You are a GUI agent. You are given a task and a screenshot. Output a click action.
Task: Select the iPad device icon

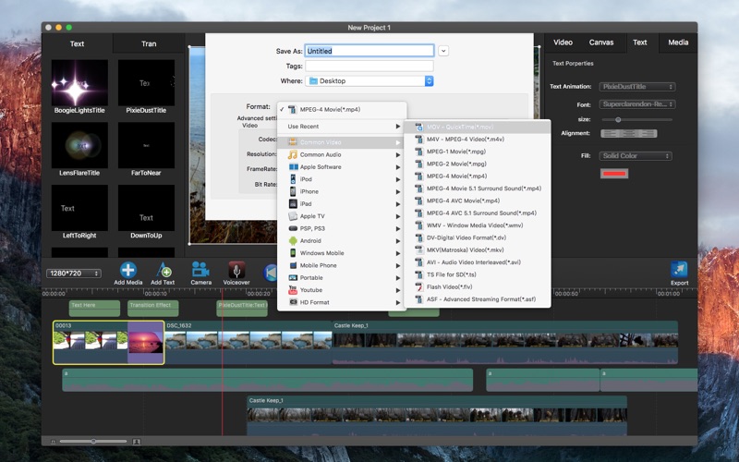(293, 203)
